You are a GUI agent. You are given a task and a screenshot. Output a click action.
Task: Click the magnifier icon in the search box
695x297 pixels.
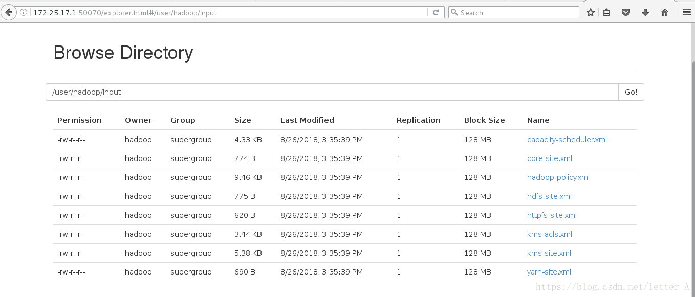pos(453,13)
